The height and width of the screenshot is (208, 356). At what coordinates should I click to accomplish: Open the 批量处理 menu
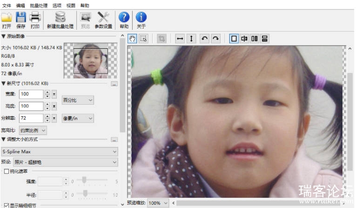click(39, 6)
